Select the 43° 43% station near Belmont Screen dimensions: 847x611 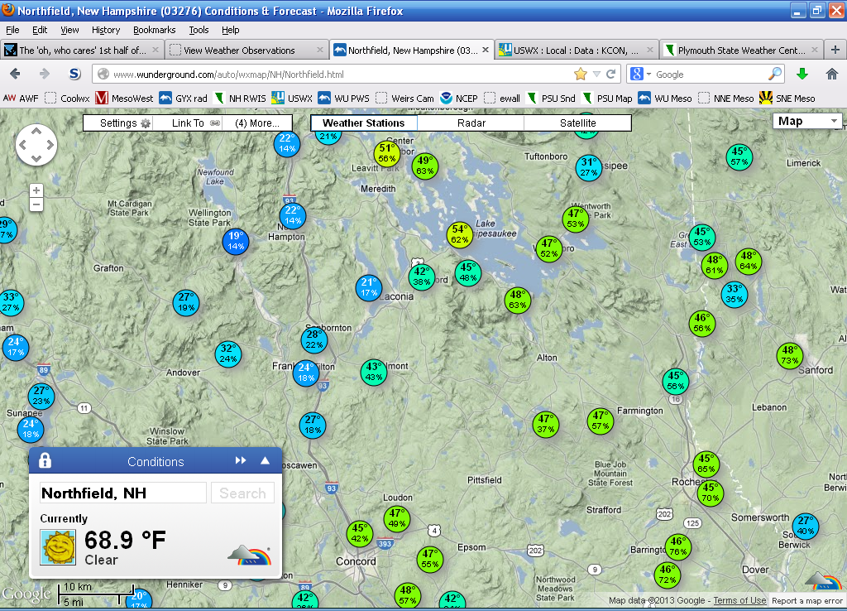(x=373, y=372)
